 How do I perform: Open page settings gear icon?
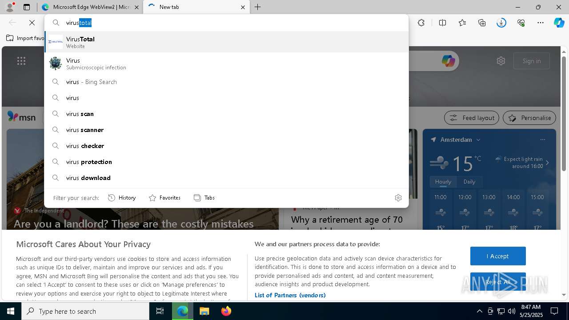[x=501, y=61]
